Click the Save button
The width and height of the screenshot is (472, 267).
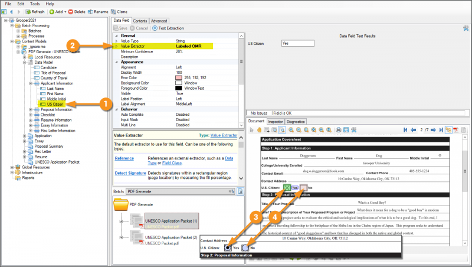click(120, 28)
